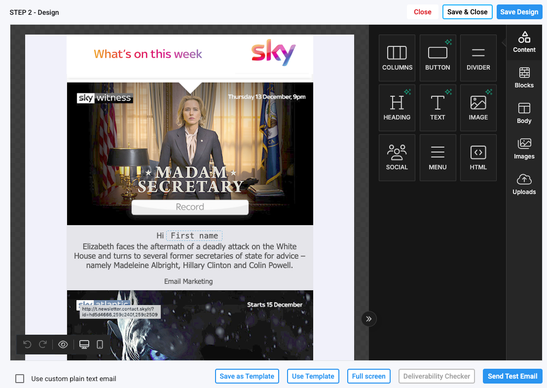Switch to desktop preview mode
Viewport: 547px width, 388px height.
tap(84, 345)
